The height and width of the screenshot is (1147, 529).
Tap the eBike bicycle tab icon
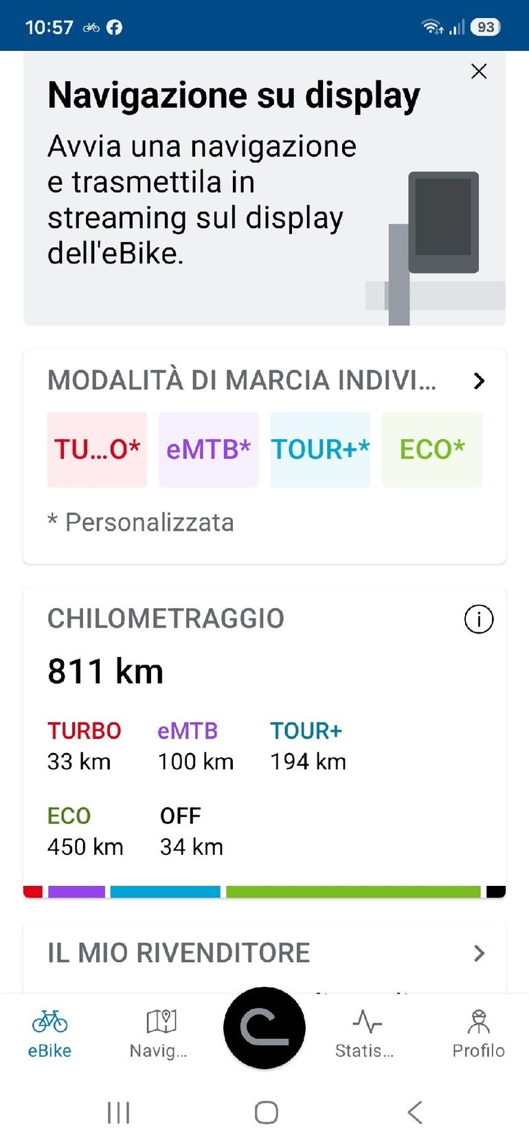pyautogui.click(x=49, y=1022)
